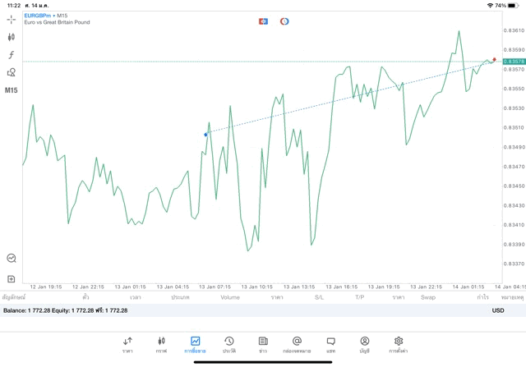
Task: Open chart type candlestick settings icon
Action: point(12,37)
